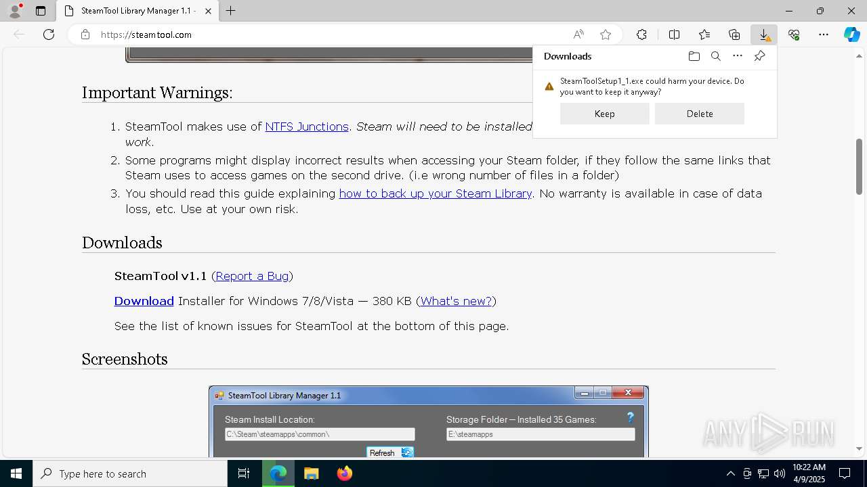Open File Explorer from the taskbar
867x487 pixels.
pos(311,473)
